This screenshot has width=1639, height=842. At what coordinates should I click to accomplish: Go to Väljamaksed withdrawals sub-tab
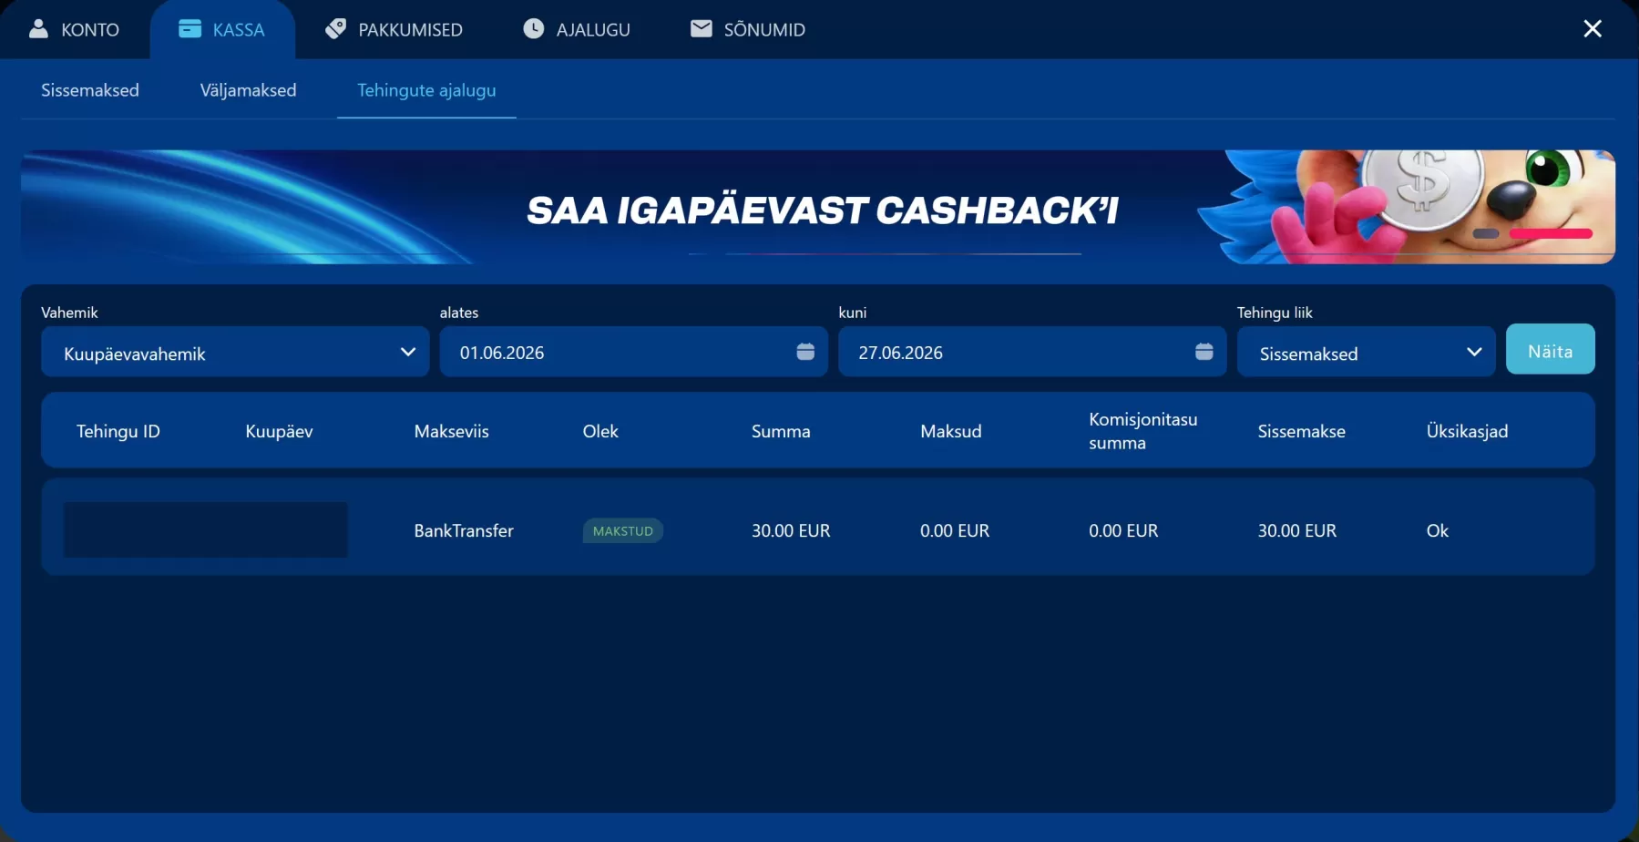click(x=248, y=90)
